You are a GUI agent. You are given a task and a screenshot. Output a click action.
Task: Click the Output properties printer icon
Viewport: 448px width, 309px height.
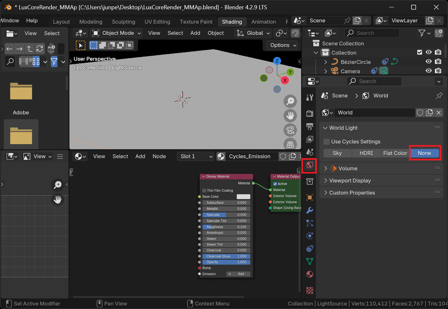point(309,127)
